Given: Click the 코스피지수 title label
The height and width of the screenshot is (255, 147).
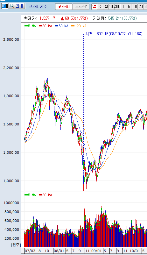Looking at the screenshot, I should click(x=38, y=7).
